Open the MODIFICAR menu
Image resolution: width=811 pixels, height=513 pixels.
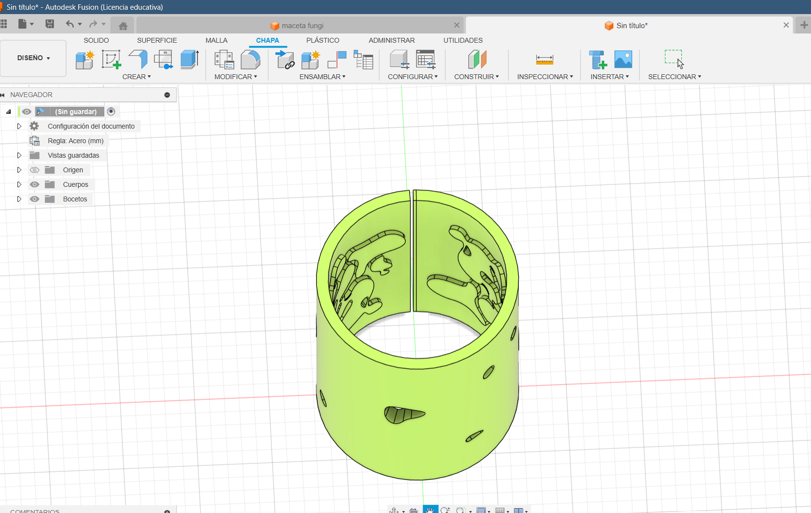click(x=235, y=77)
